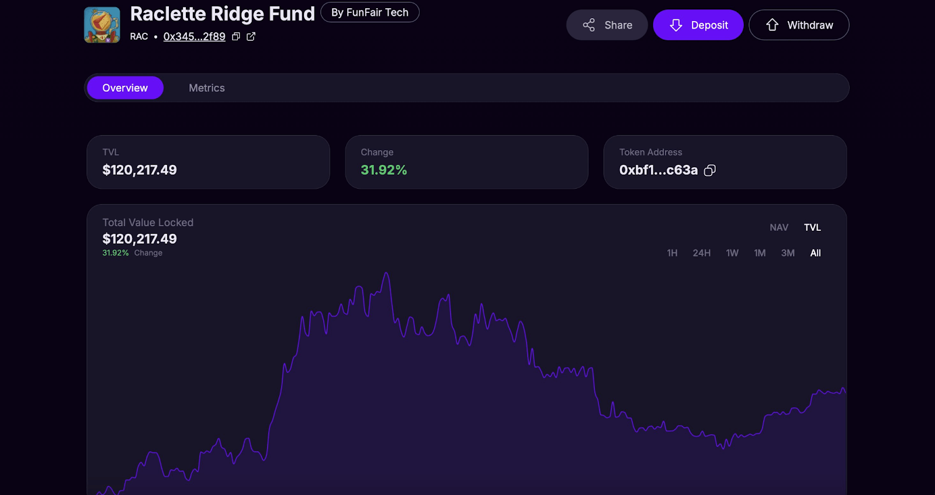935x495 pixels.
Task: Set chart range to 1H
Action: click(672, 253)
